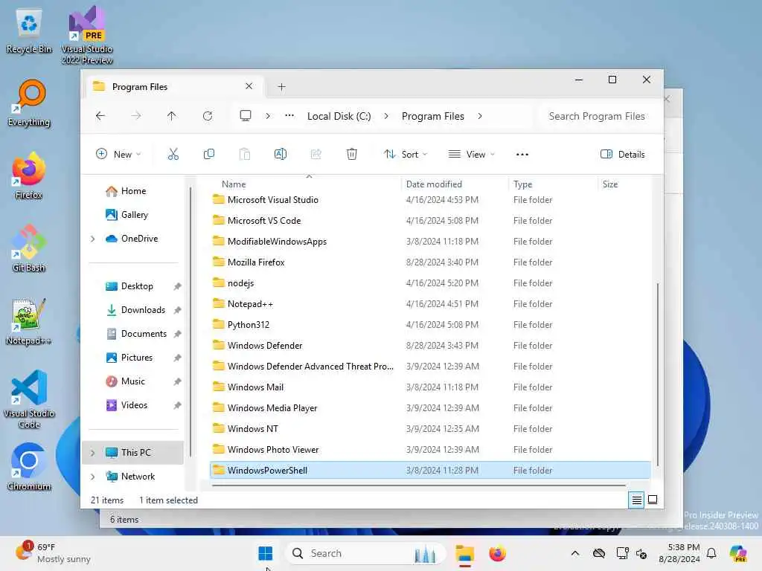The height and width of the screenshot is (571, 762).
Task: Open the See more ellipsis menu
Action: pyautogui.click(x=522, y=155)
